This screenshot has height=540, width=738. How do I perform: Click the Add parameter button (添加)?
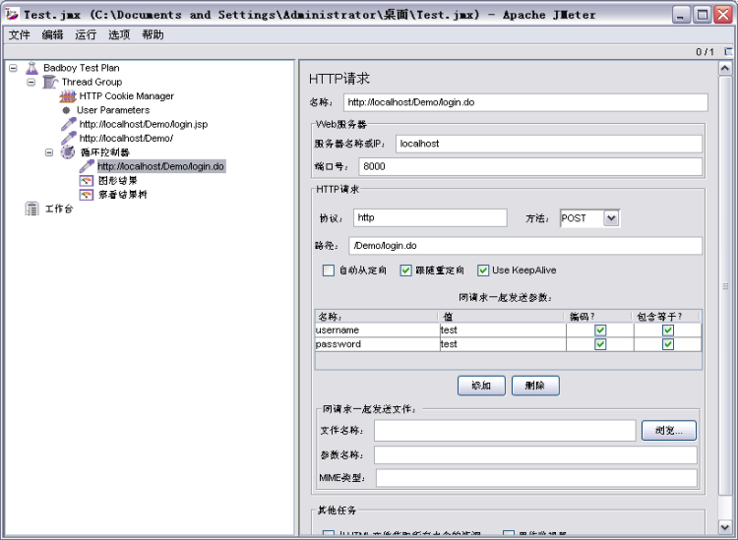(x=481, y=386)
